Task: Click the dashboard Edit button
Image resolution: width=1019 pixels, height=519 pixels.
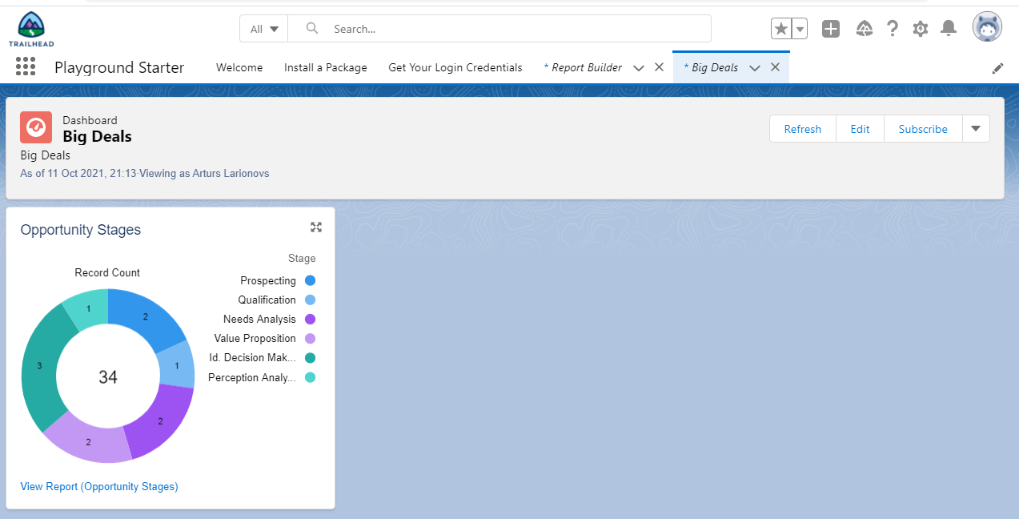Action: [x=860, y=129]
